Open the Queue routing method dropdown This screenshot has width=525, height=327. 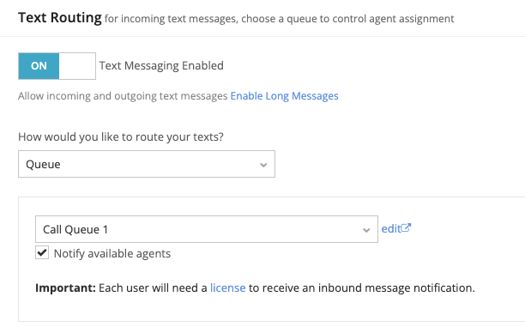[x=147, y=164]
